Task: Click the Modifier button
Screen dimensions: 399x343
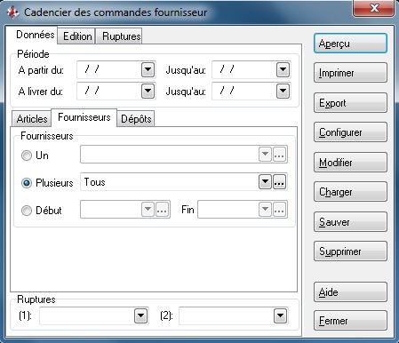Action: point(350,163)
